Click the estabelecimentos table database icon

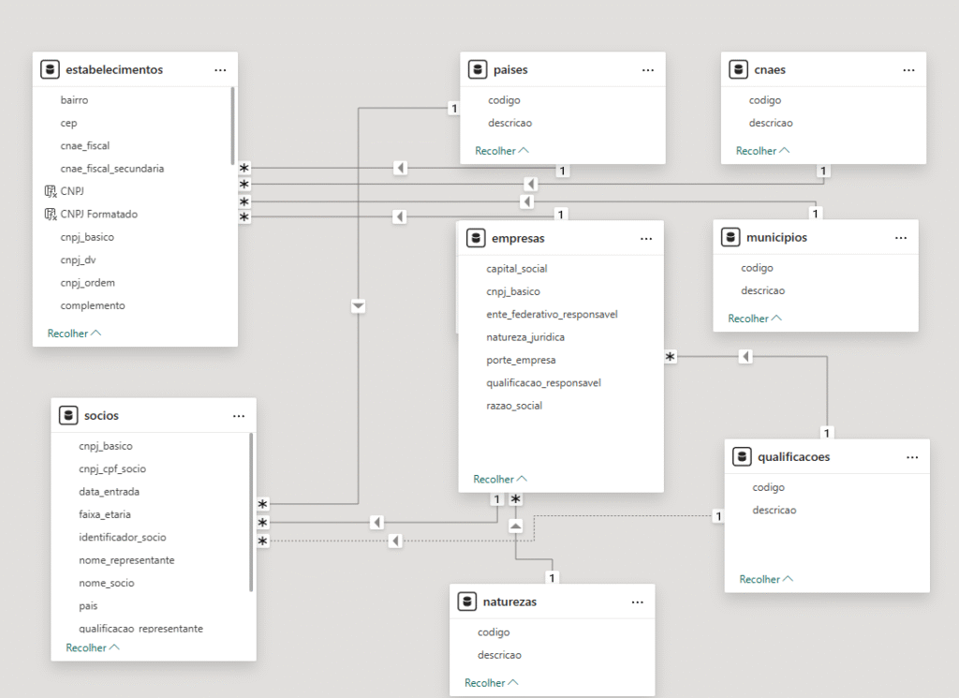tap(51, 69)
